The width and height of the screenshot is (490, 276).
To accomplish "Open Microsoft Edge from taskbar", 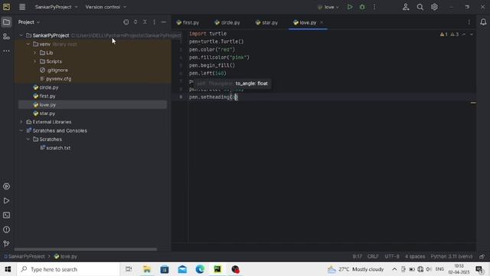I will 200,269.
